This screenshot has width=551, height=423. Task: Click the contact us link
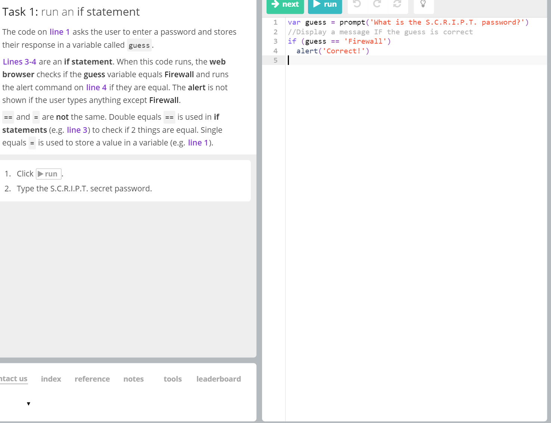coord(14,379)
